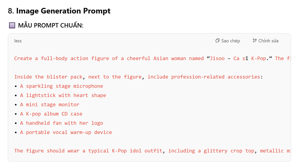Click the purple square emoji before MẪU PROMPT
Viewport: 298px width, 164px height.
[12, 25]
